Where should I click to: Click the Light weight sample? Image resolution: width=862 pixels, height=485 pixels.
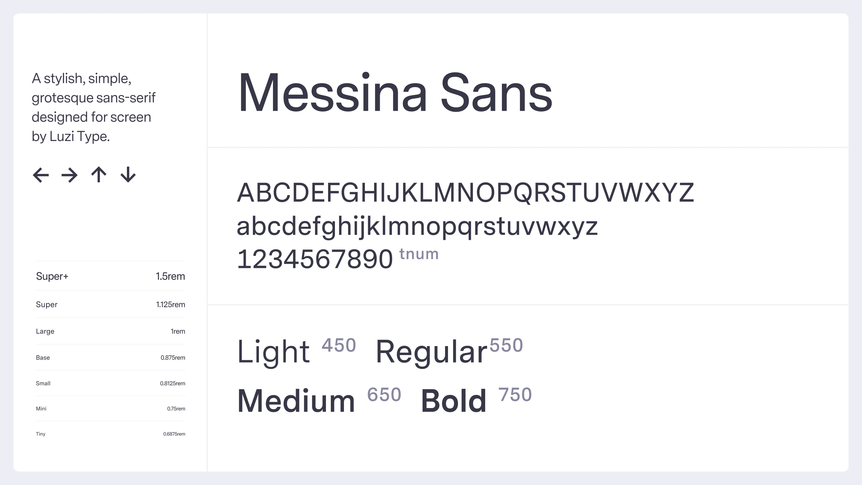[x=273, y=351]
